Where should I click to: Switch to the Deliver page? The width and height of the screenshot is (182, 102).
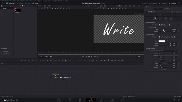[x=123, y=100]
